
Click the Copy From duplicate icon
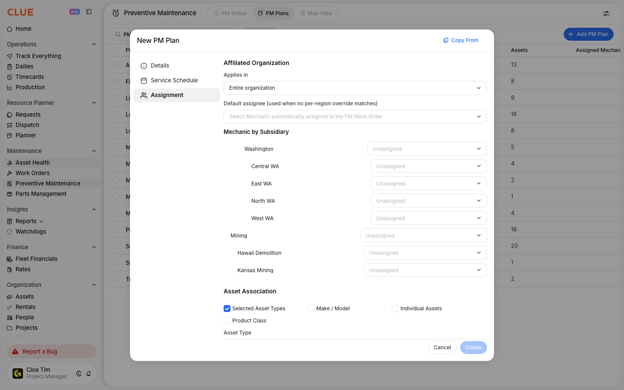point(446,40)
